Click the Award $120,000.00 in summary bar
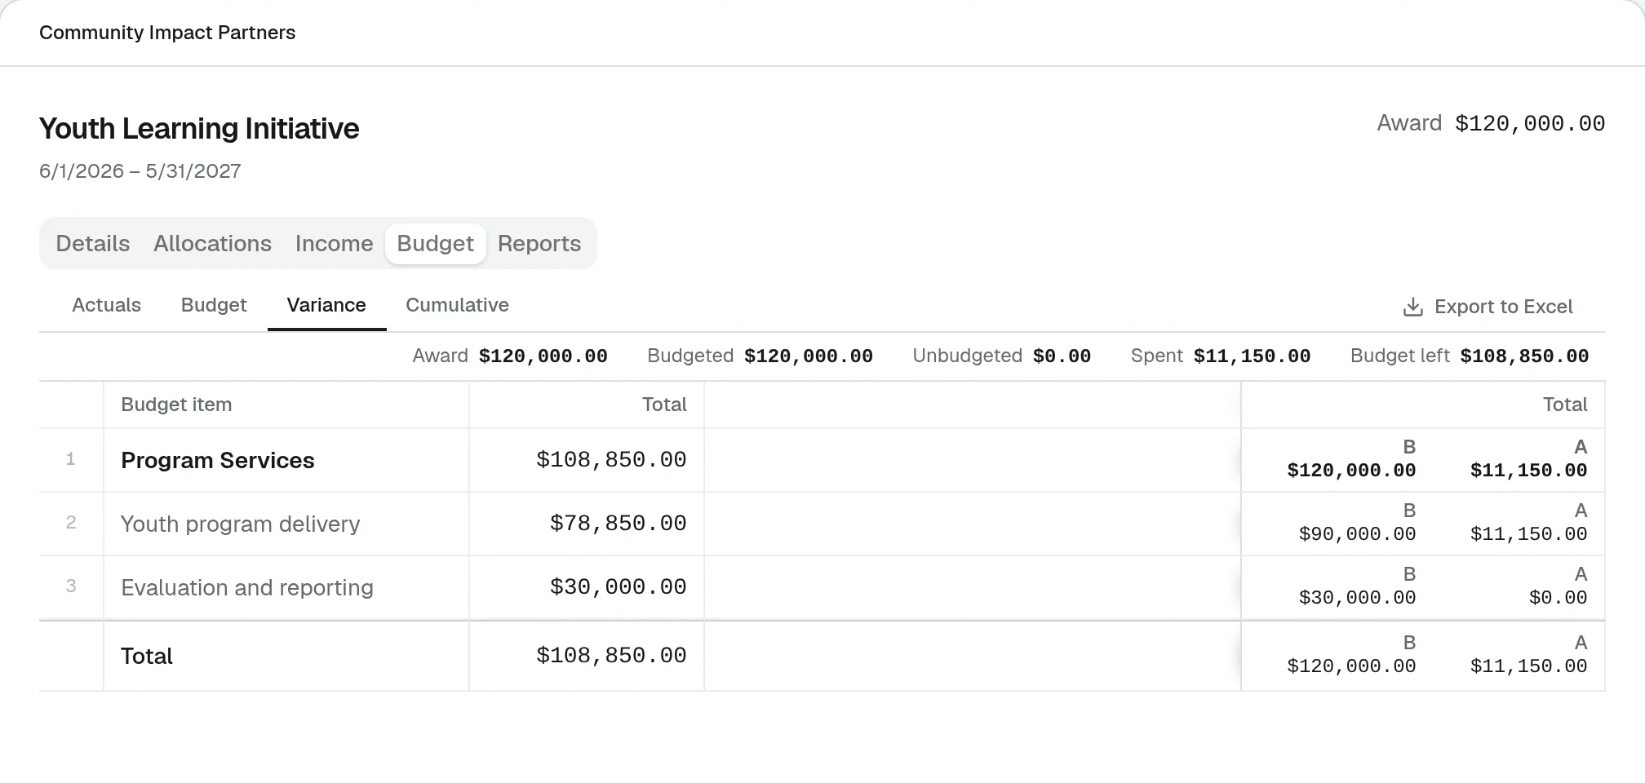This screenshot has width=1645, height=783. pyautogui.click(x=543, y=356)
